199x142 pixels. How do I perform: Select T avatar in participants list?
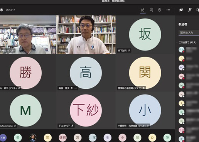[182, 103]
